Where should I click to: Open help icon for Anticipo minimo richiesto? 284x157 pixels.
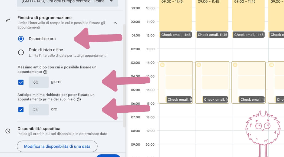click(x=79, y=99)
